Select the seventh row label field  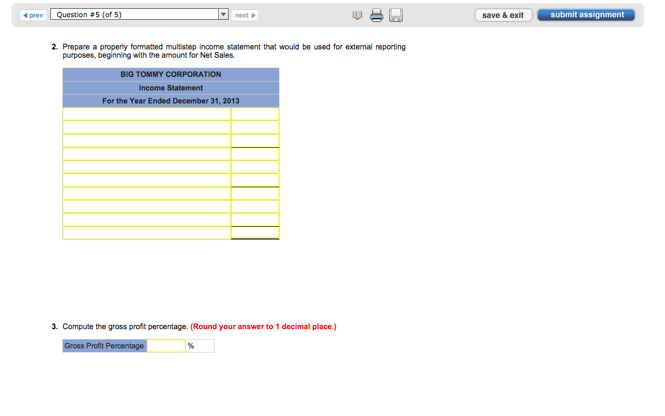(147, 193)
